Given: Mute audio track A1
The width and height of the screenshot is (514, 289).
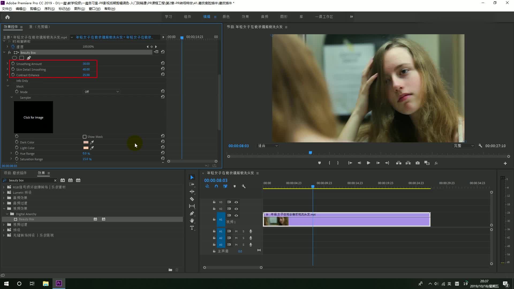Looking at the screenshot, I should click(x=236, y=231).
